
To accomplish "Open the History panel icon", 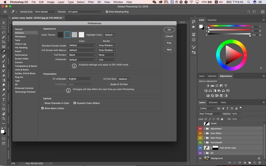I will click(x=194, y=22).
